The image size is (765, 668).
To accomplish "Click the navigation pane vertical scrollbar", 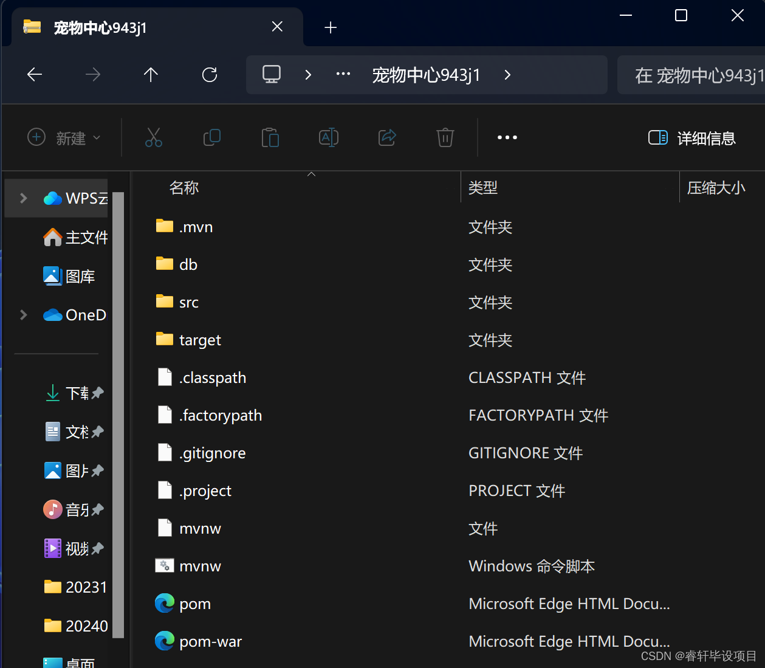I will click(x=118, y=415).
